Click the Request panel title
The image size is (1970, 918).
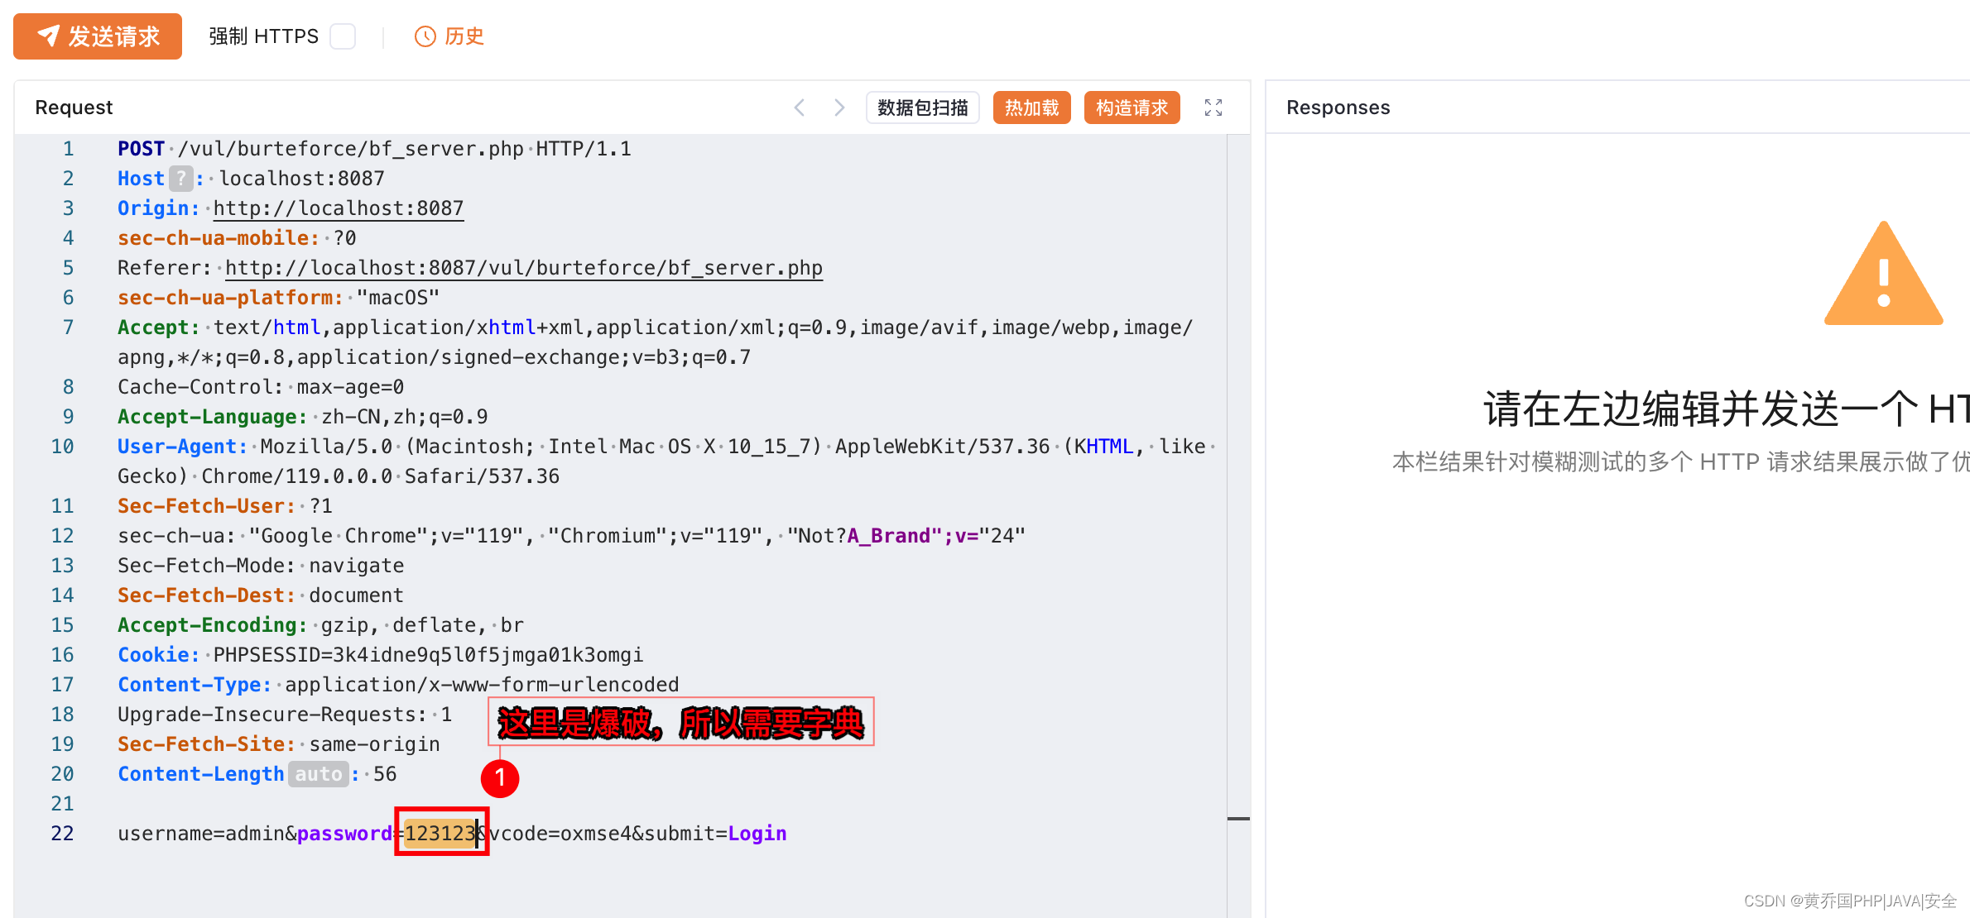(x=74, y=108)
